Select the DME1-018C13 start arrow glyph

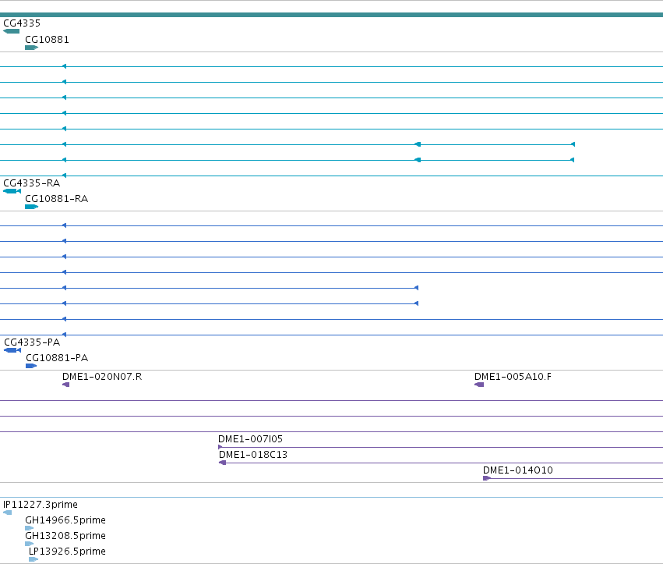[x=222, y=463]
